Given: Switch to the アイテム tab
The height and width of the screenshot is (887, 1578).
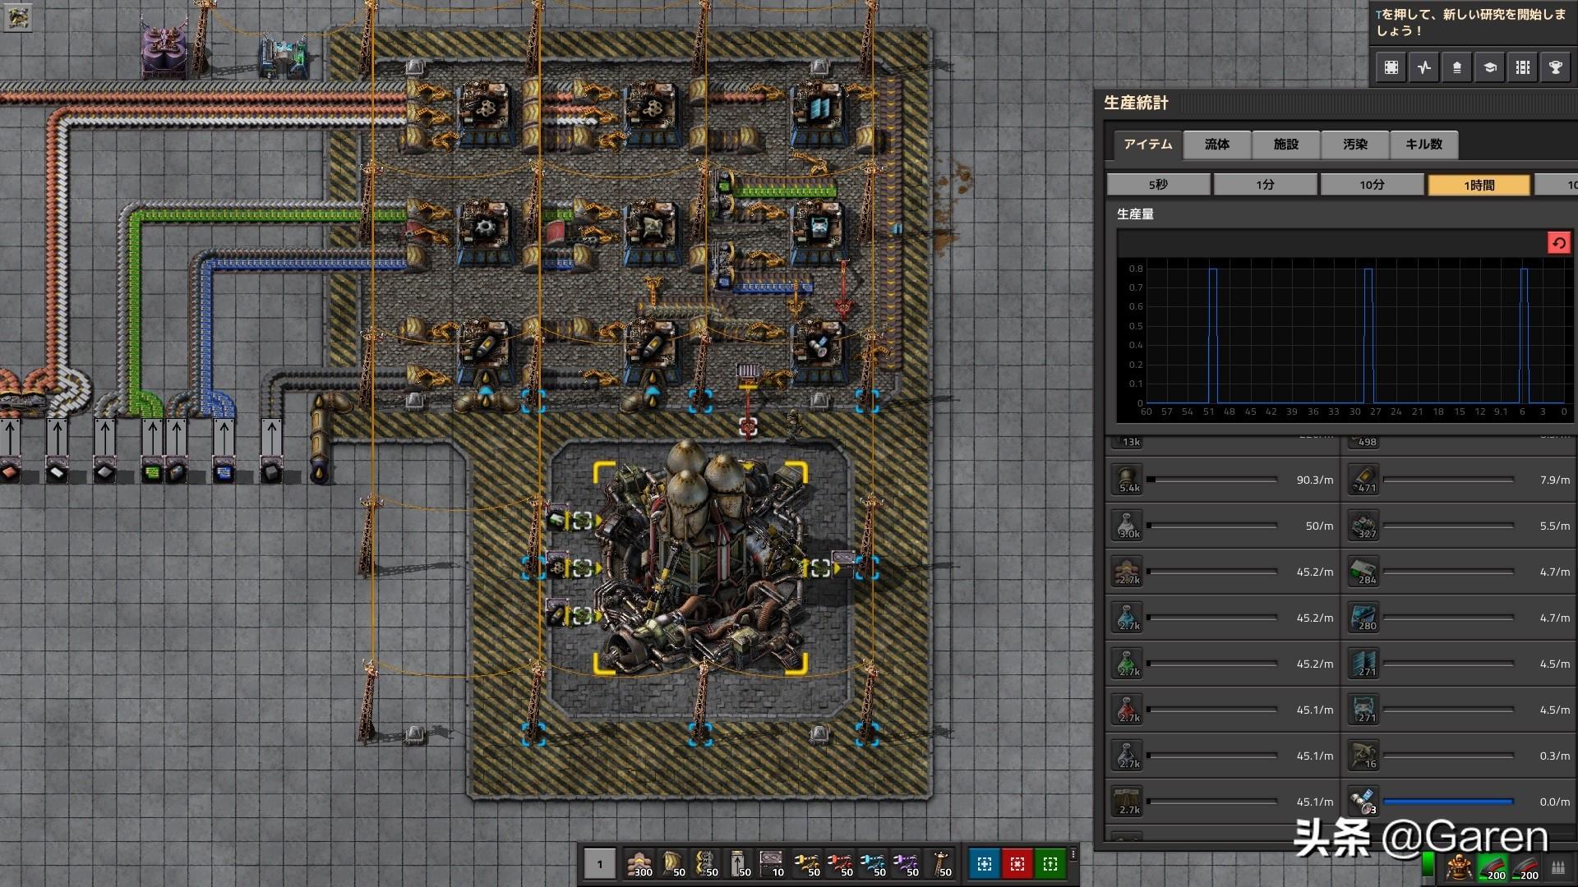Looking at the screenshot, I should click(x=1148, y=145).
